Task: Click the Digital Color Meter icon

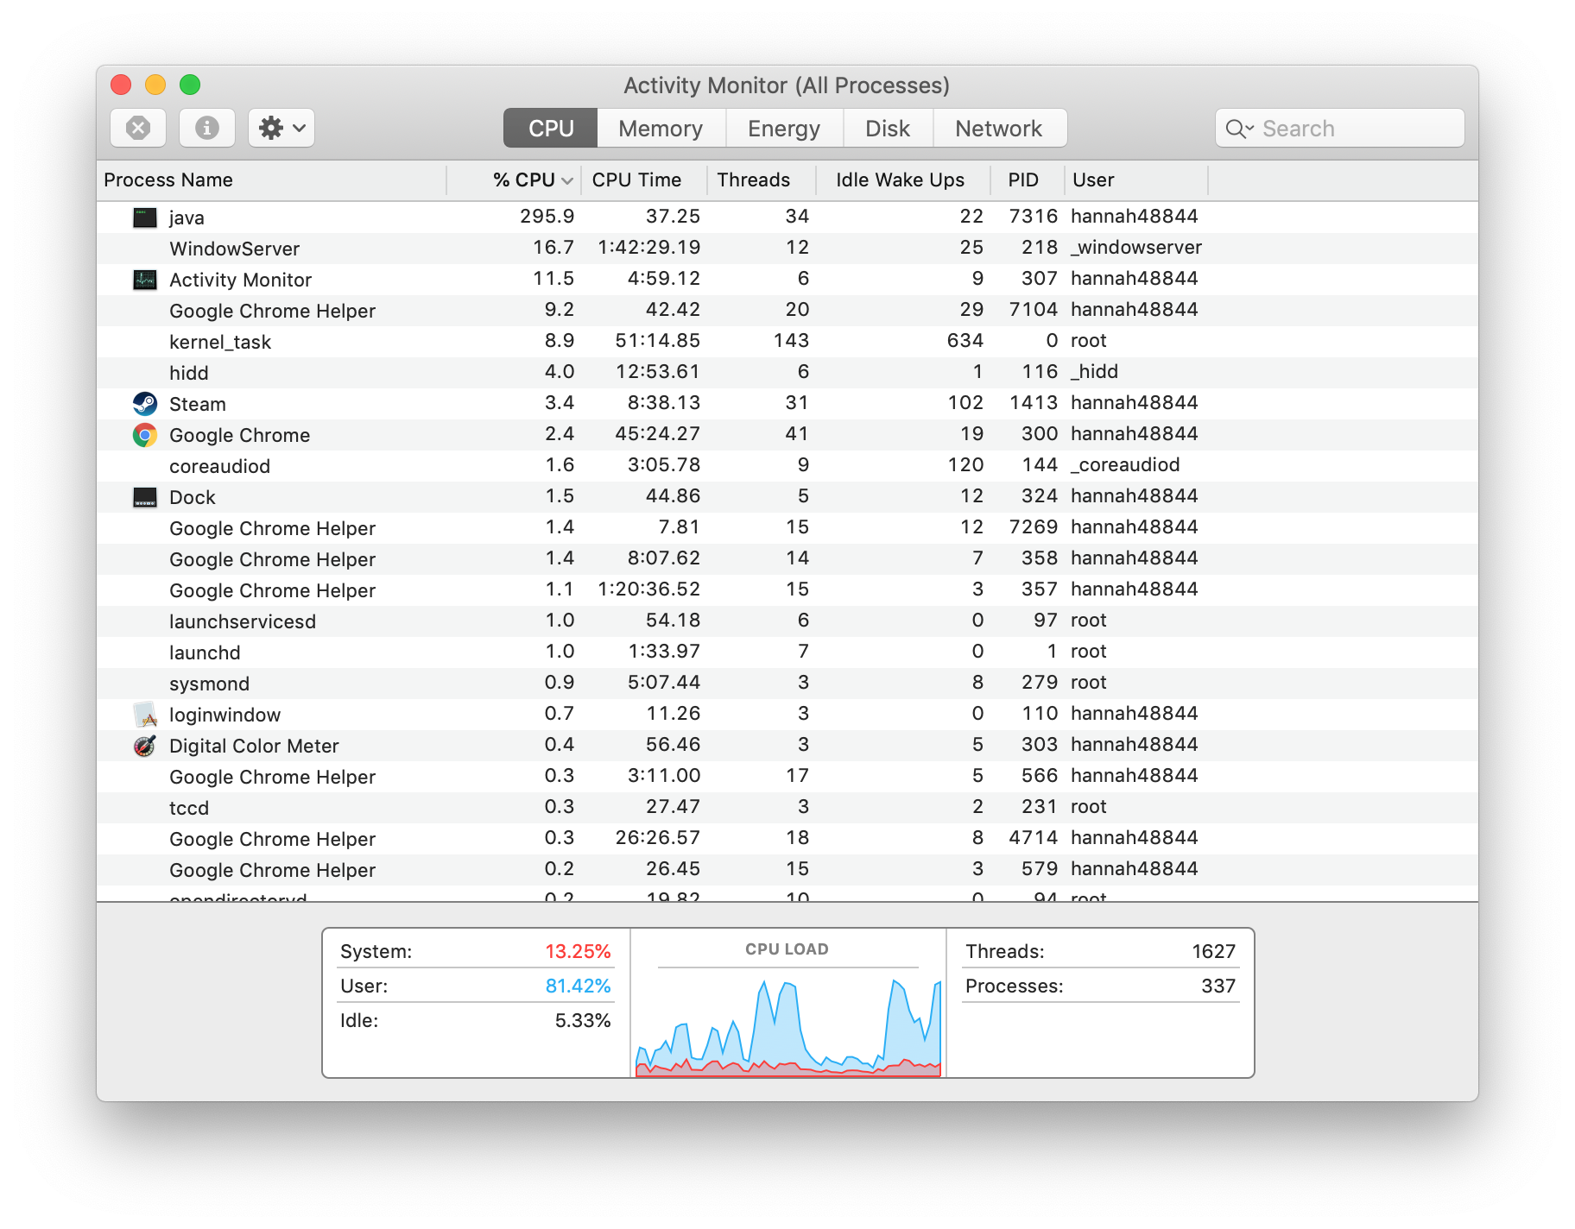Action: [145, 745]
